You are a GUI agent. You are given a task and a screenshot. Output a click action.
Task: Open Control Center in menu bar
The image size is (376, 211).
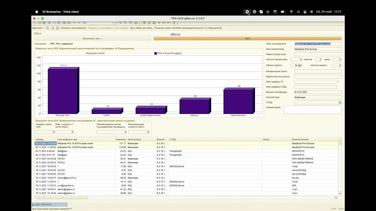coord(305,12)
